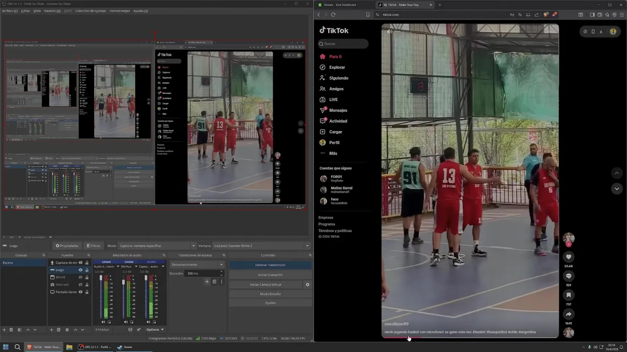This screenshot has width=627, height=352.
Task: Switch to Stream - Kick Dashboard tab
Action: (x=340, y=5)
